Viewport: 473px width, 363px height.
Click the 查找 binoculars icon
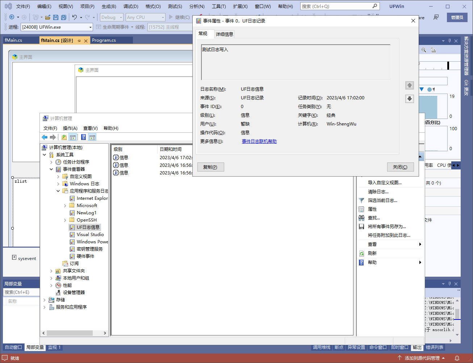361,218
